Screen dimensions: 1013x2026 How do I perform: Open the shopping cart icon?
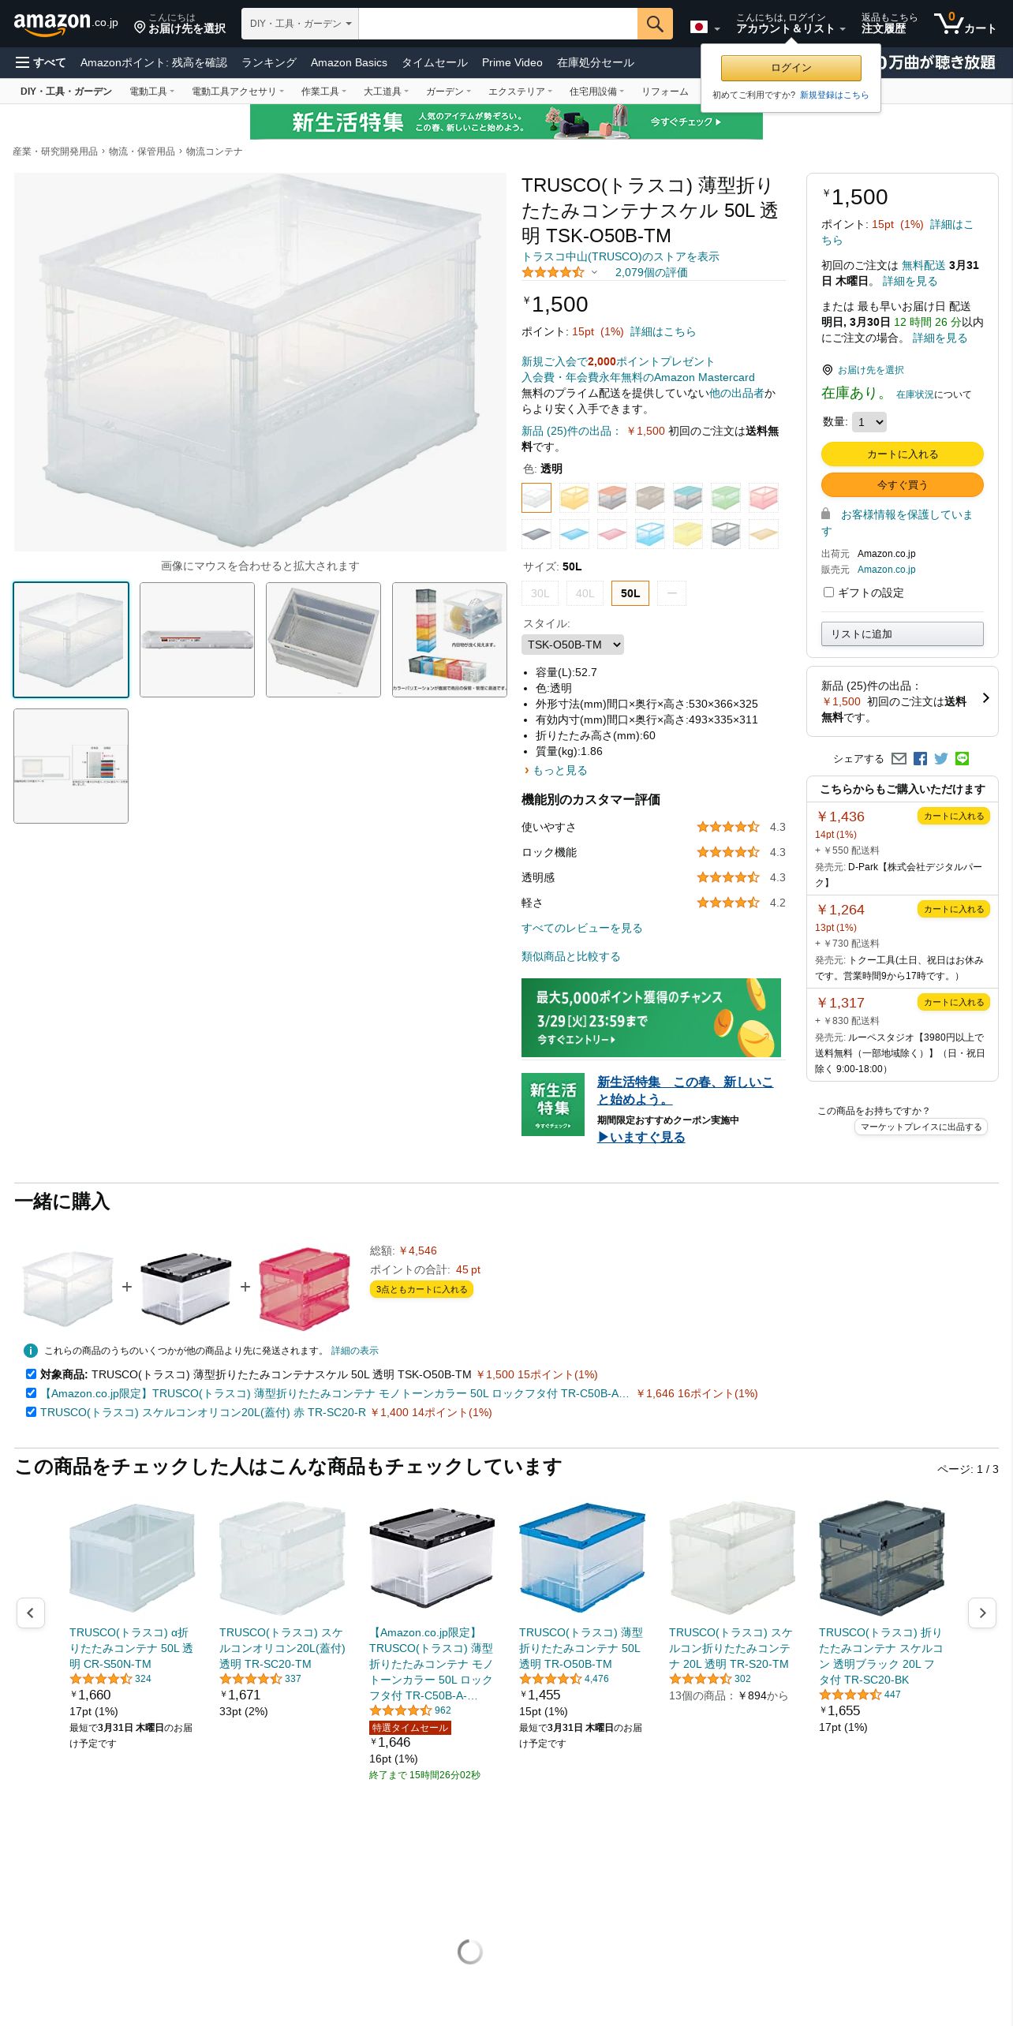[965, 24]
